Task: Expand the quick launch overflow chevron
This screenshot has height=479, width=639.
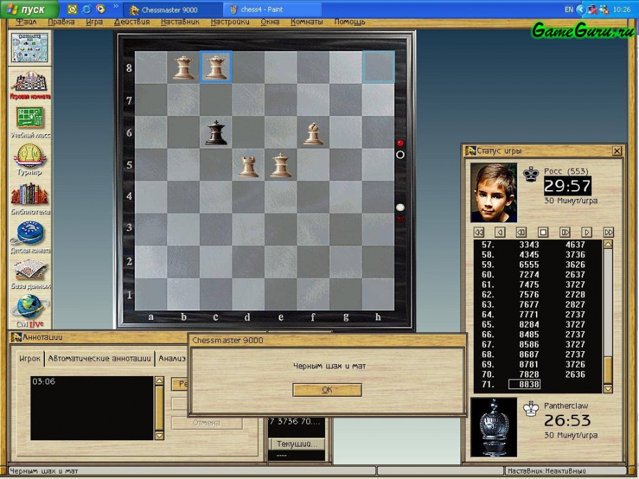Action: (x=115, y=6)
